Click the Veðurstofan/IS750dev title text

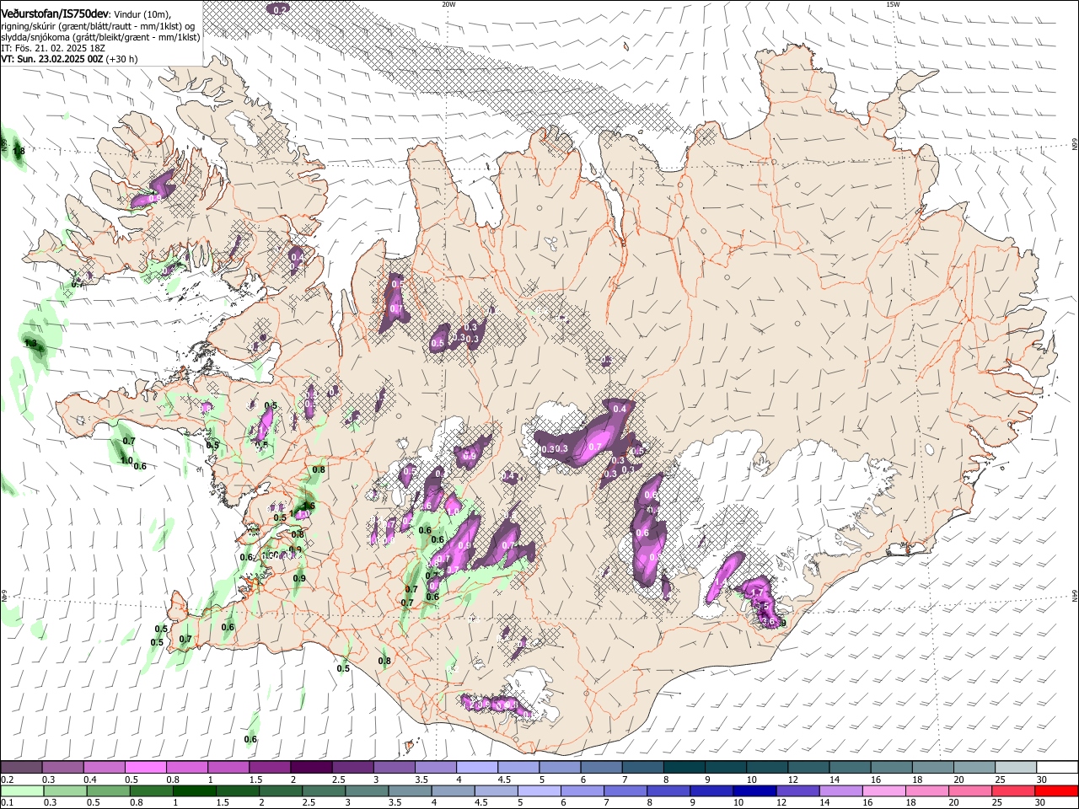55,14
